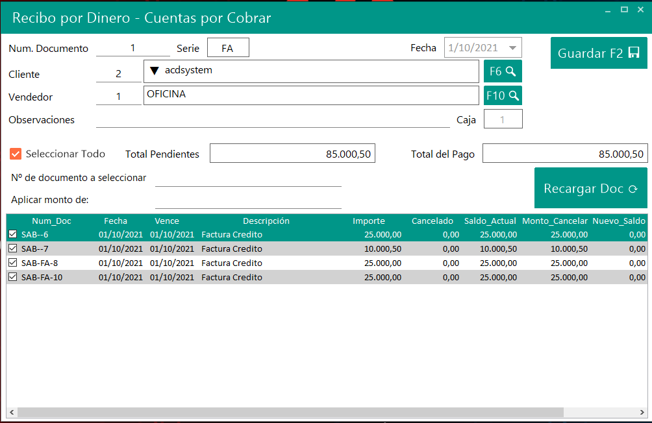Click the Aplicar monto de field
This screenshot has height=423, width=652.
pyautogui.click(x=248, y=199)
